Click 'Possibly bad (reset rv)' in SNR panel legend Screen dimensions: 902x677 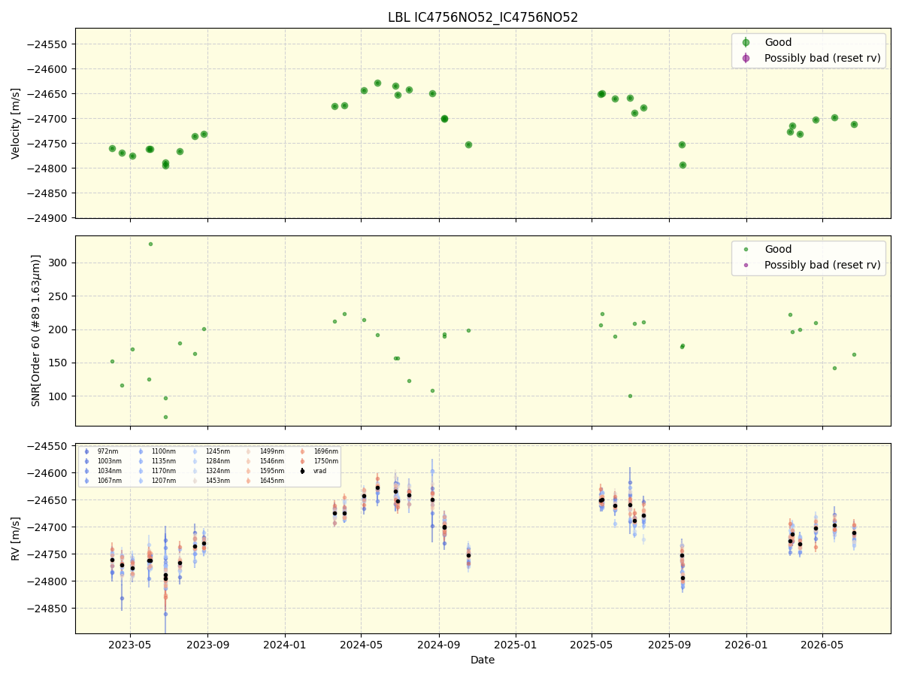[x=822, y=265]
